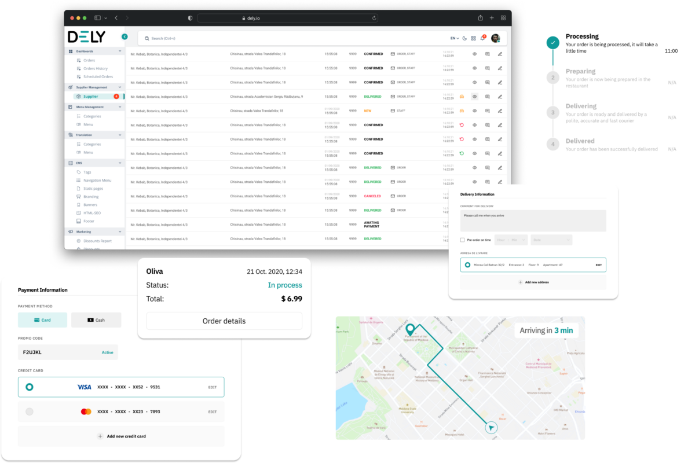Open the comment icon on the first order row
The height and width of the screenshot is (463, 688).
pyautogui.click(x=487, y=54)
